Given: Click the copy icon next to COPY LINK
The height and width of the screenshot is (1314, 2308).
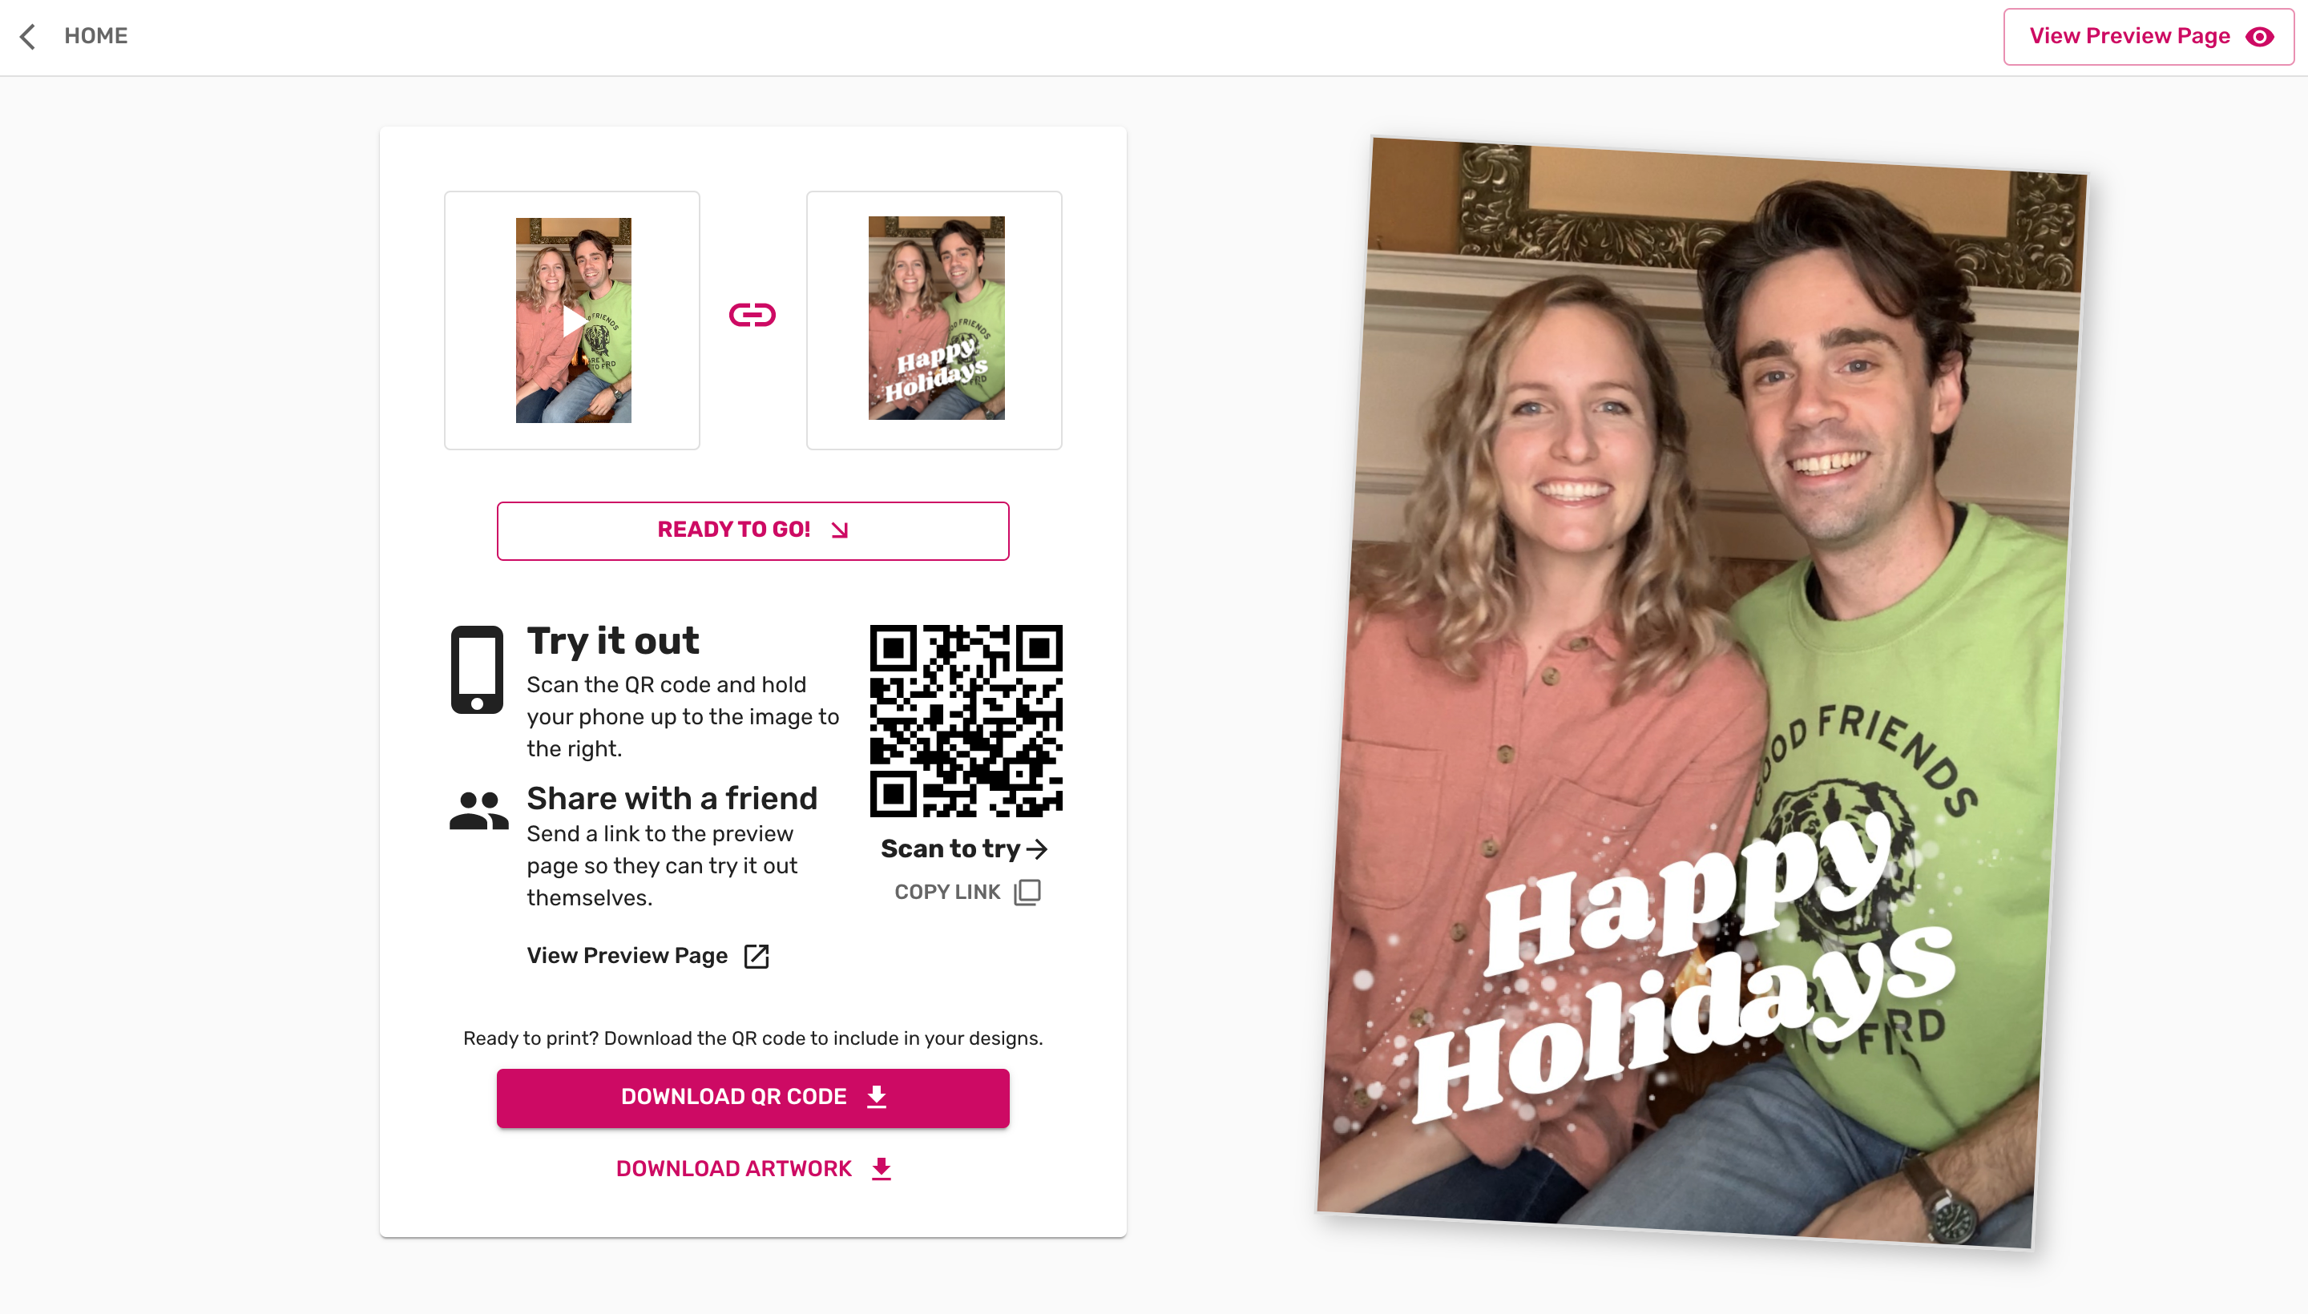Looking at the screenshot, I should pos(1027,892).
